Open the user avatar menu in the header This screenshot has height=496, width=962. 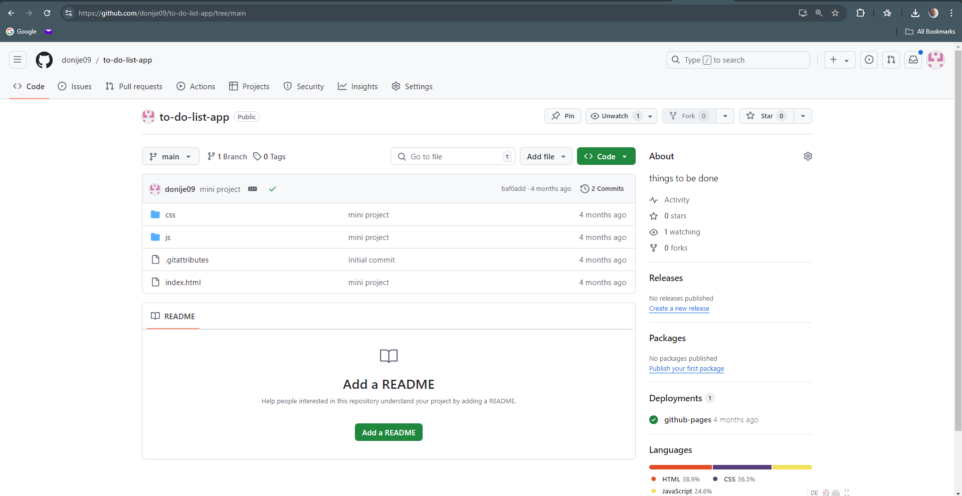[935, 60]
